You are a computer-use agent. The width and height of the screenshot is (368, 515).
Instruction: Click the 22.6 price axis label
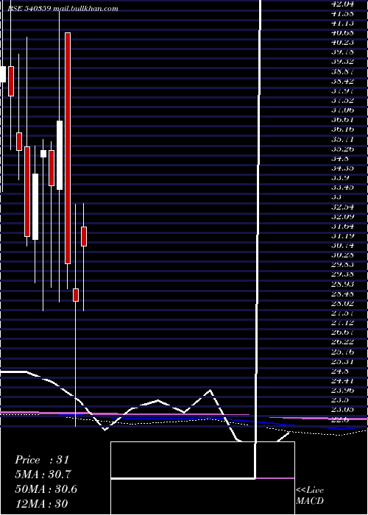point(340,419)
